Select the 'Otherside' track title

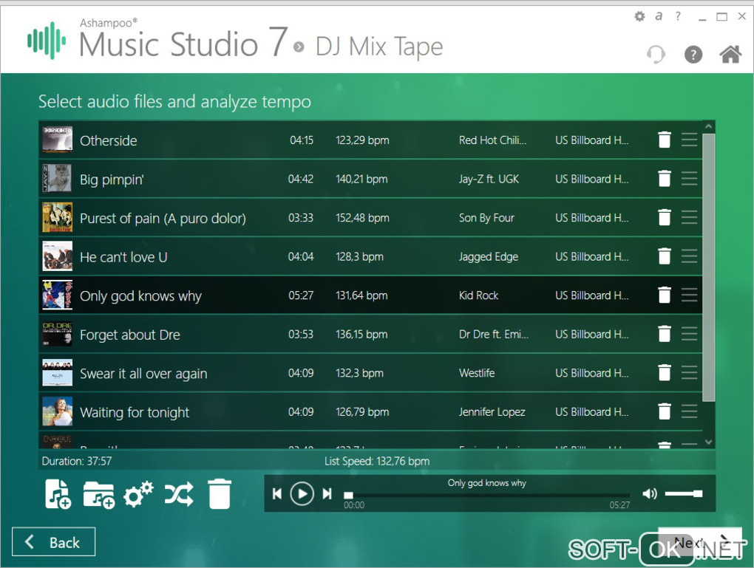(x=108, y=140)
